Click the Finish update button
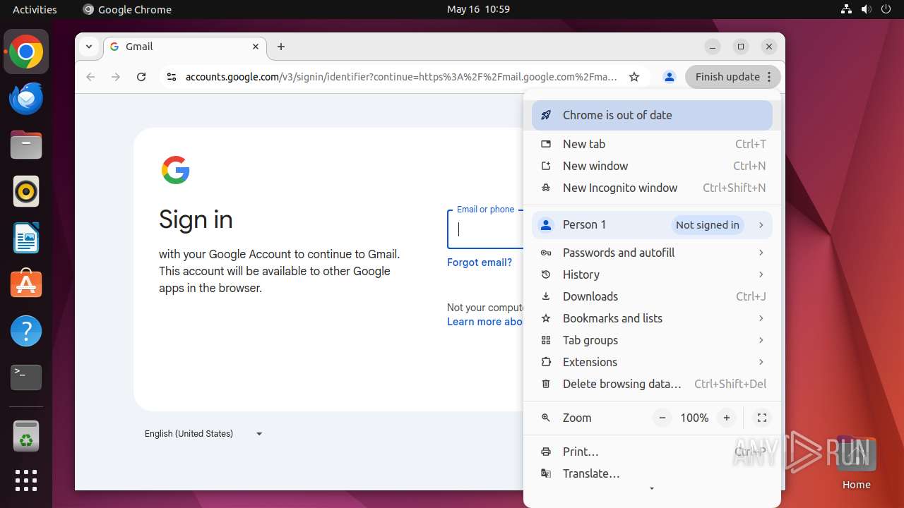The height and width of the screenshot is (508, 904). pos(732,77)
